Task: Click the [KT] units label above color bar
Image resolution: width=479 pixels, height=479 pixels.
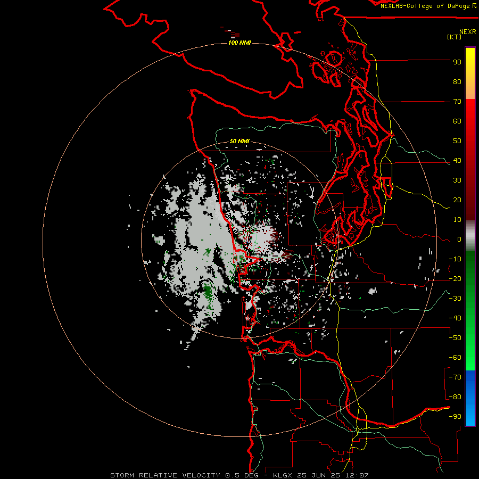Action: [454, 37]
